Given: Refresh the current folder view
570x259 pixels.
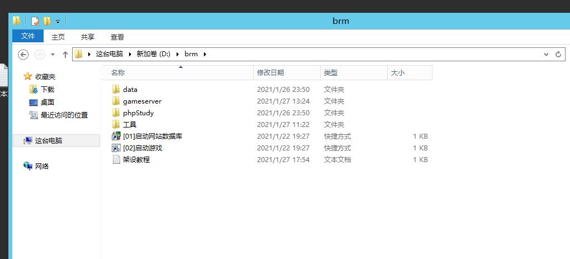Looking at the screenshot, I should tap(558, 54).
